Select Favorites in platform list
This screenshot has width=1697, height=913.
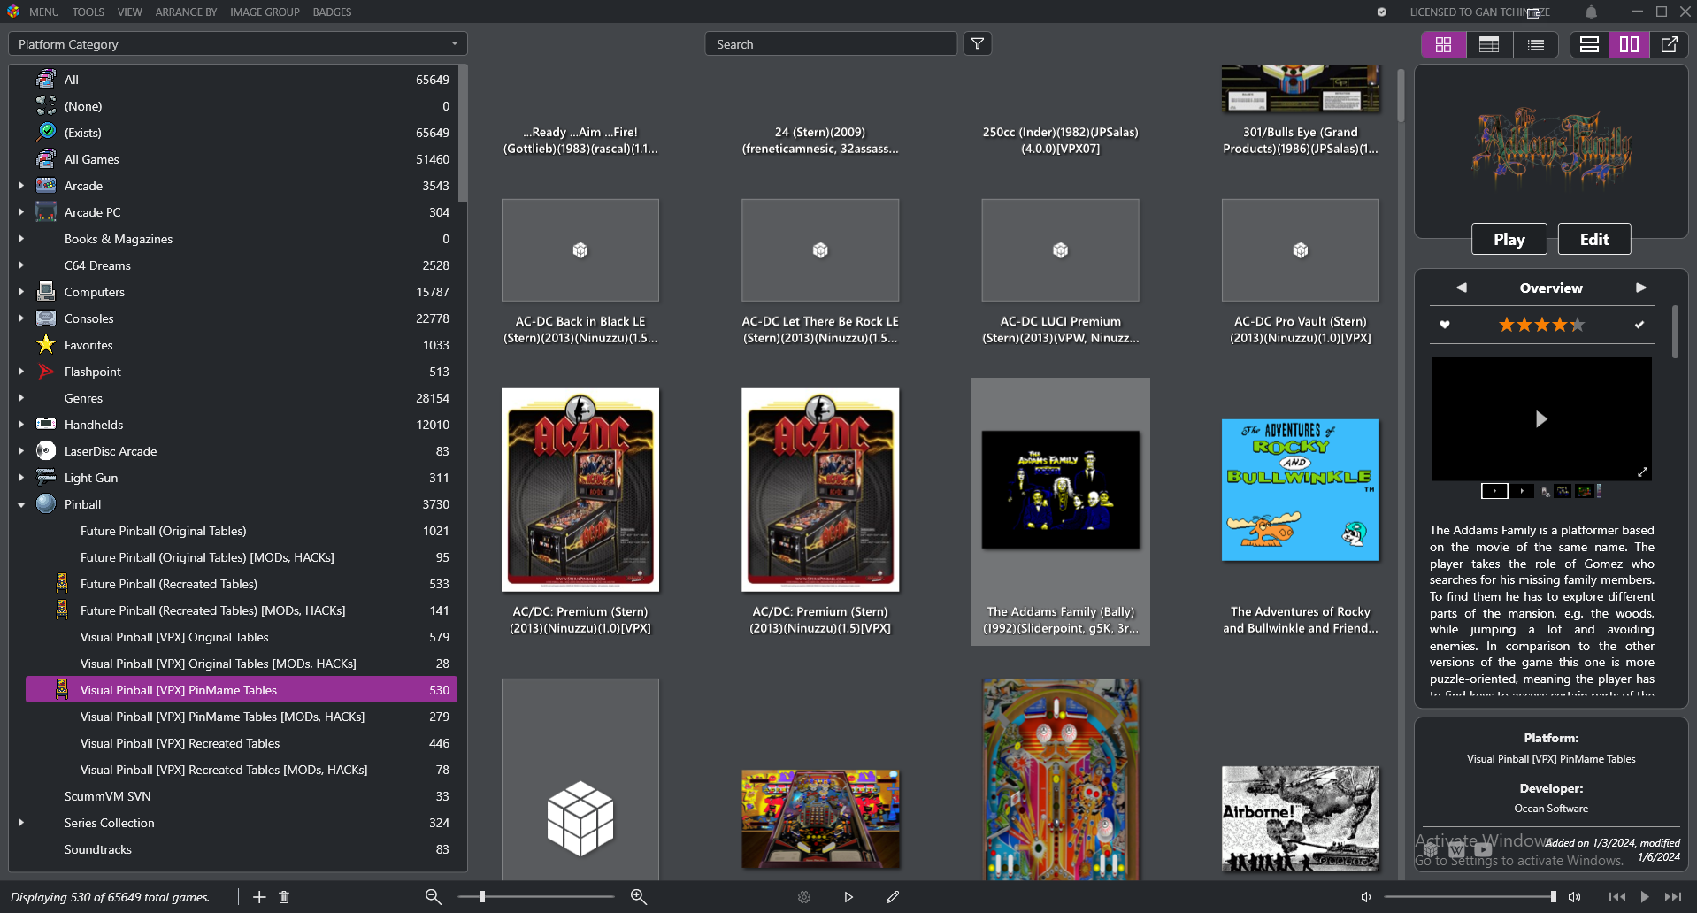(241, 345)
